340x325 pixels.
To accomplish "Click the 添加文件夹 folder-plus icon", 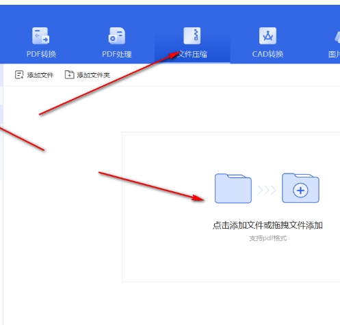I will click(x=70, y=74).
